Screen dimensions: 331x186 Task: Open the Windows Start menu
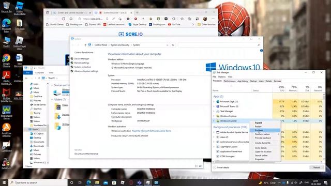4,182
